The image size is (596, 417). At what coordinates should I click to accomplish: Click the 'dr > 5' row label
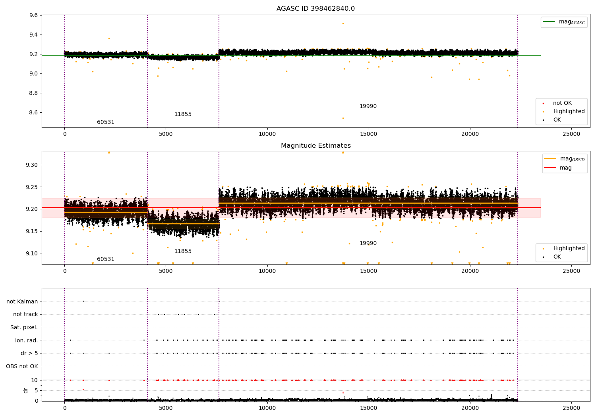(x=29, y=353)
